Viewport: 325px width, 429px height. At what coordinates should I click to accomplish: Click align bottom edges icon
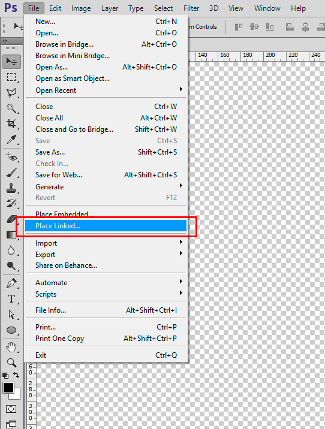tap(270, 26)
